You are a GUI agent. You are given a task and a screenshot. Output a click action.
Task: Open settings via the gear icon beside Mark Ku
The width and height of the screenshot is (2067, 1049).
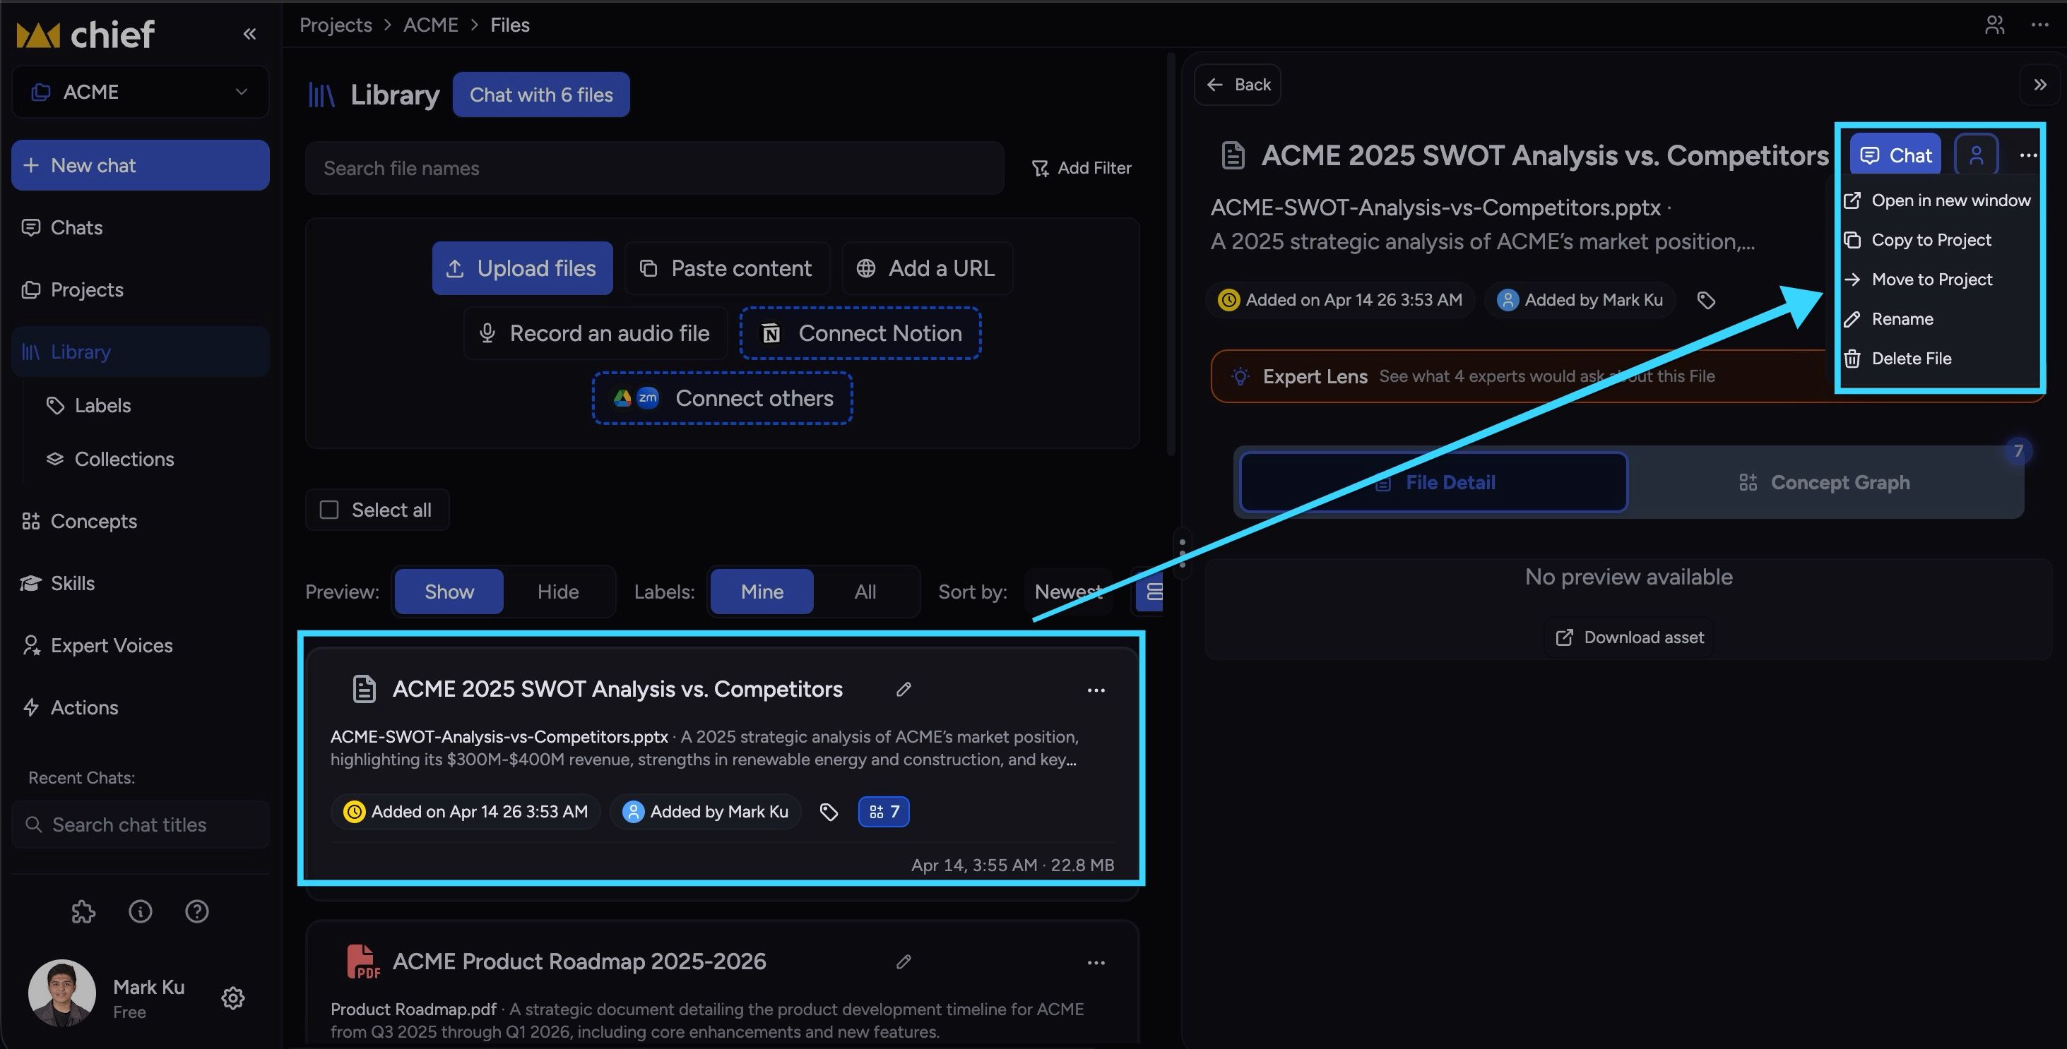tap(232, 998)
